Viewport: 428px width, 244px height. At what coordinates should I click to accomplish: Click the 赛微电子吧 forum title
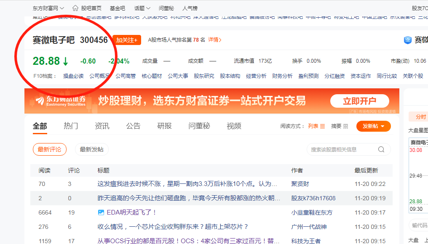pyautogui.click(x=53, y=40)
